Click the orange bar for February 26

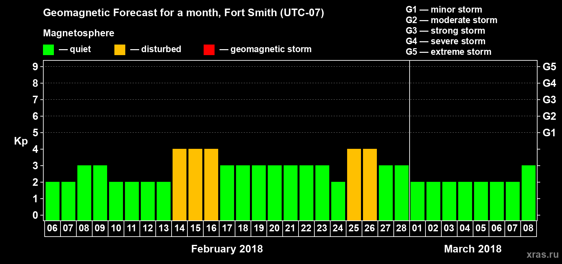point(370,184)
